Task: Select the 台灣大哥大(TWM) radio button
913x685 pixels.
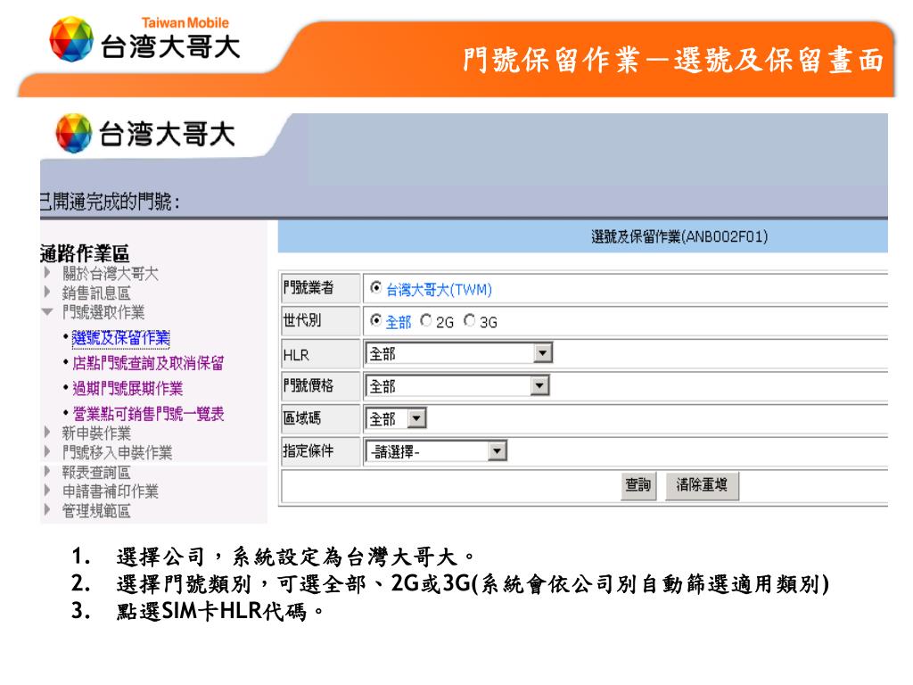Action: point(375,287)
